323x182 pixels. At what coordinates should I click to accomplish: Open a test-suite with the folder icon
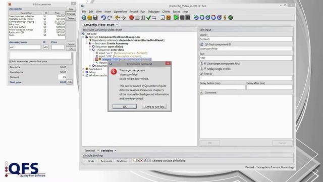click(x=89, y=18)
